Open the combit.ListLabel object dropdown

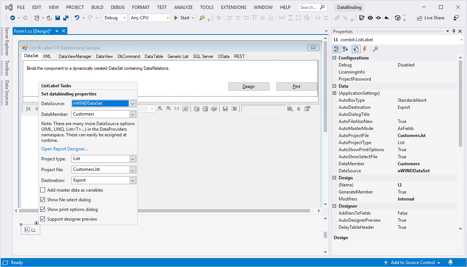pos(461,40)
